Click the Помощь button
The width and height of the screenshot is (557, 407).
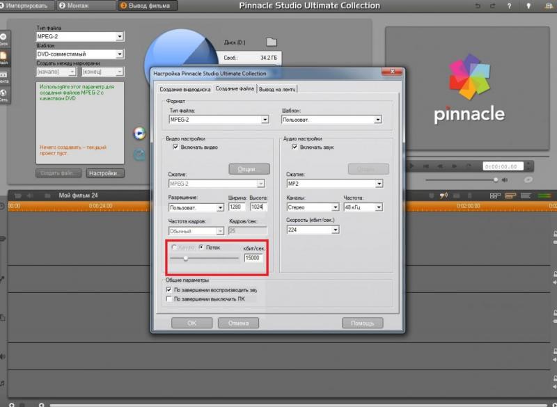coord(362,323)
